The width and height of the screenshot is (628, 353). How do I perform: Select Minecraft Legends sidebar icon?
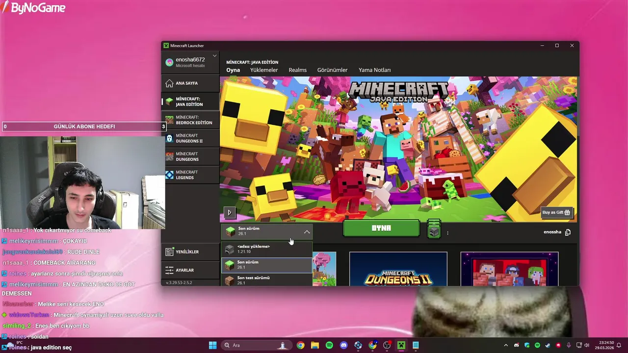[x=169, y=175]
